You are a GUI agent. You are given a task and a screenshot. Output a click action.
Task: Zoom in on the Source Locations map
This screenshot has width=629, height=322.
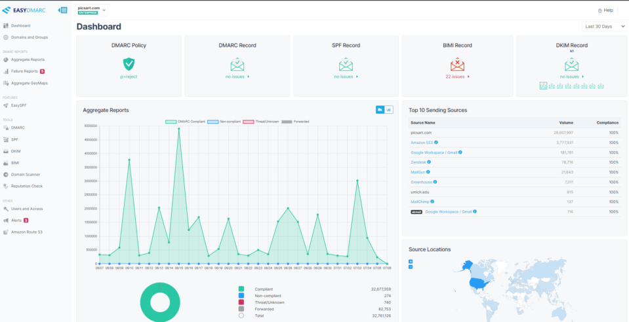tap(411, 262)
